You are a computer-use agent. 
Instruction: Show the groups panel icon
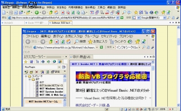tap(141, 12)
